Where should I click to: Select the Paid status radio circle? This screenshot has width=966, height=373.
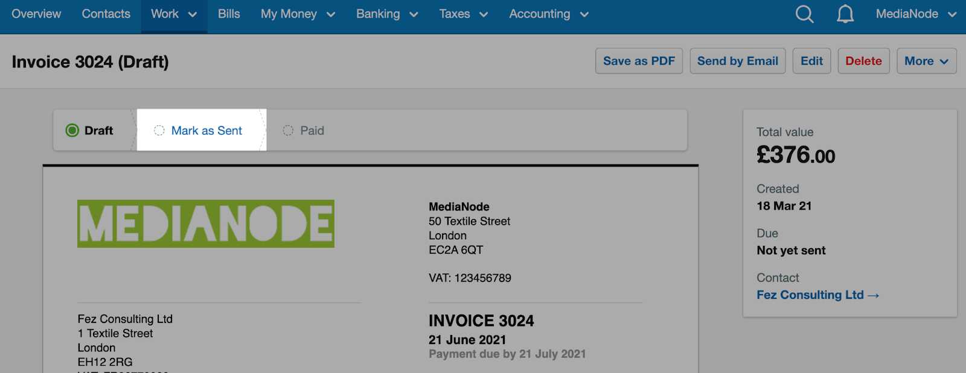289,131
